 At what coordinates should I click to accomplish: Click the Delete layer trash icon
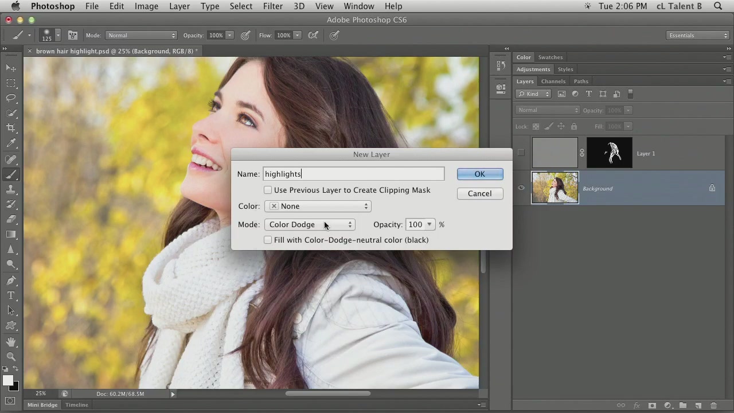(713, 406)
